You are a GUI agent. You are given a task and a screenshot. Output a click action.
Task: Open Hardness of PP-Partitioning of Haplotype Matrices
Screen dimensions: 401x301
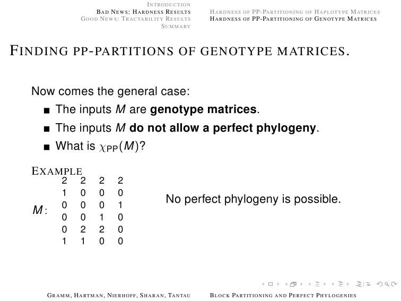coord(295,12)
